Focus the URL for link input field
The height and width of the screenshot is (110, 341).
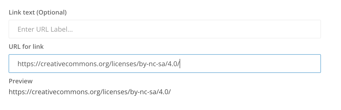click(x=165, y=64)
